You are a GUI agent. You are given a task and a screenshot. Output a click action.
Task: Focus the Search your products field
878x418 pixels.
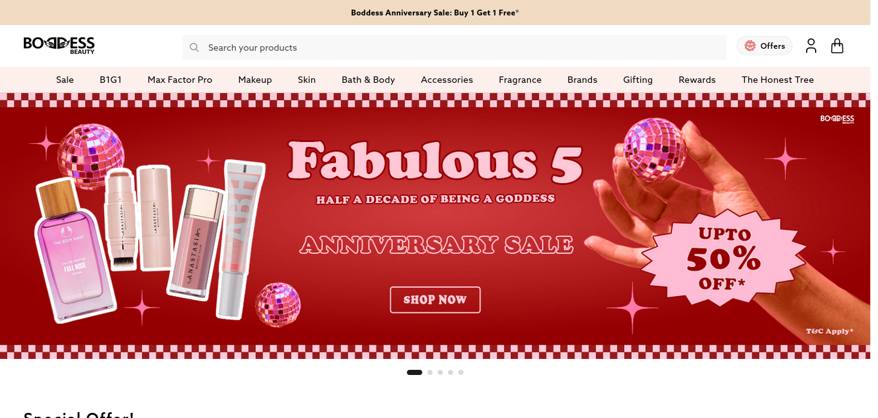tap(455, 48)
